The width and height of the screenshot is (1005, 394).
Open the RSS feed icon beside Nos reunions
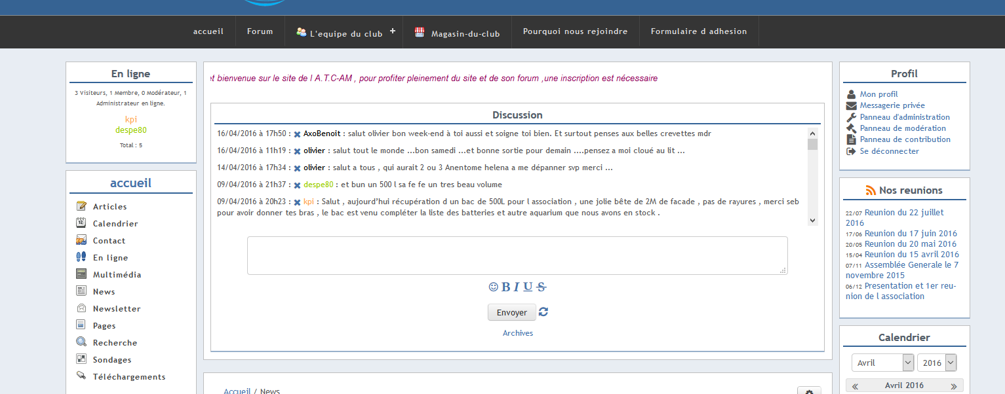pos(871,190)
